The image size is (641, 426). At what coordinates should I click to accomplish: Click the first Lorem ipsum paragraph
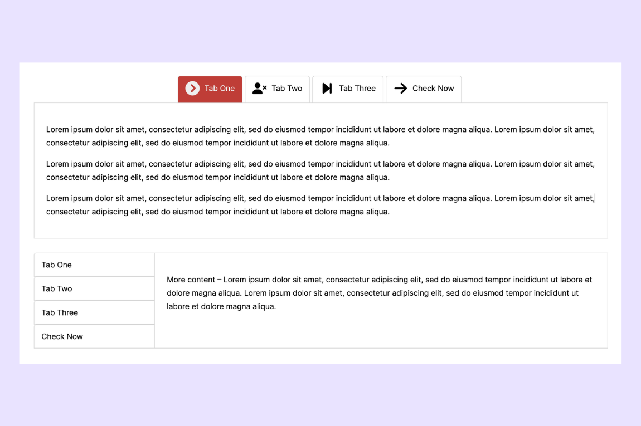[x=320, y=136]
